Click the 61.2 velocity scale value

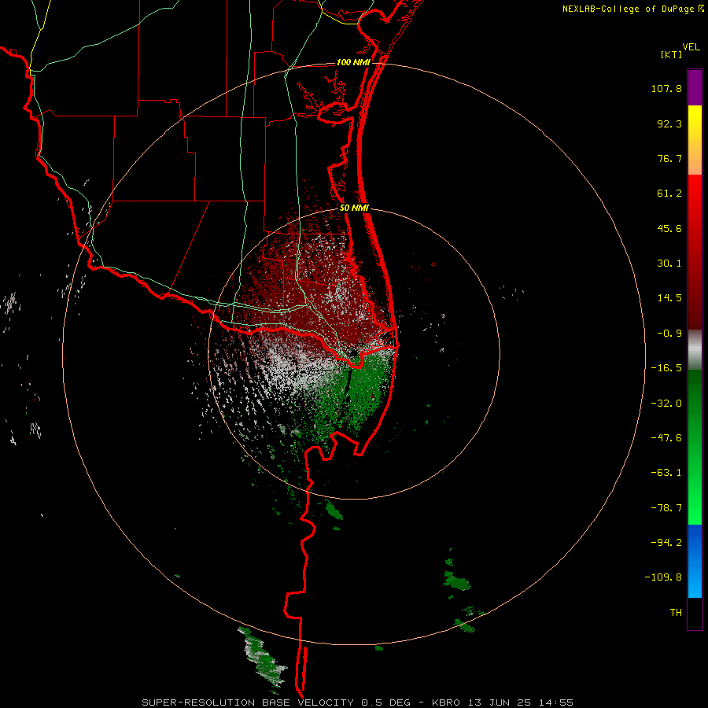tap(669, 194)
